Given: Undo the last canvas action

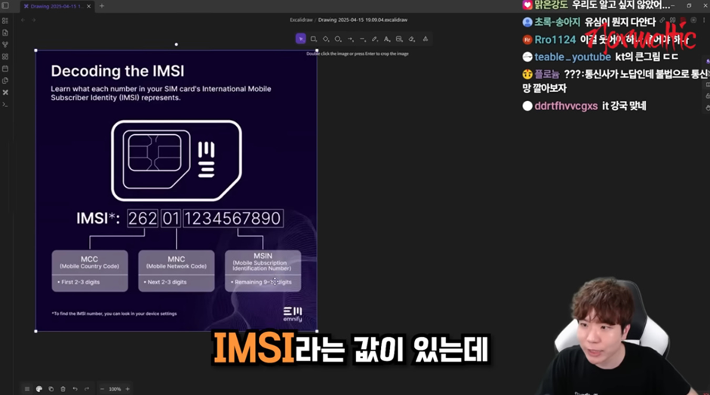Looking at the screenshot, I should tap(75, 389).
